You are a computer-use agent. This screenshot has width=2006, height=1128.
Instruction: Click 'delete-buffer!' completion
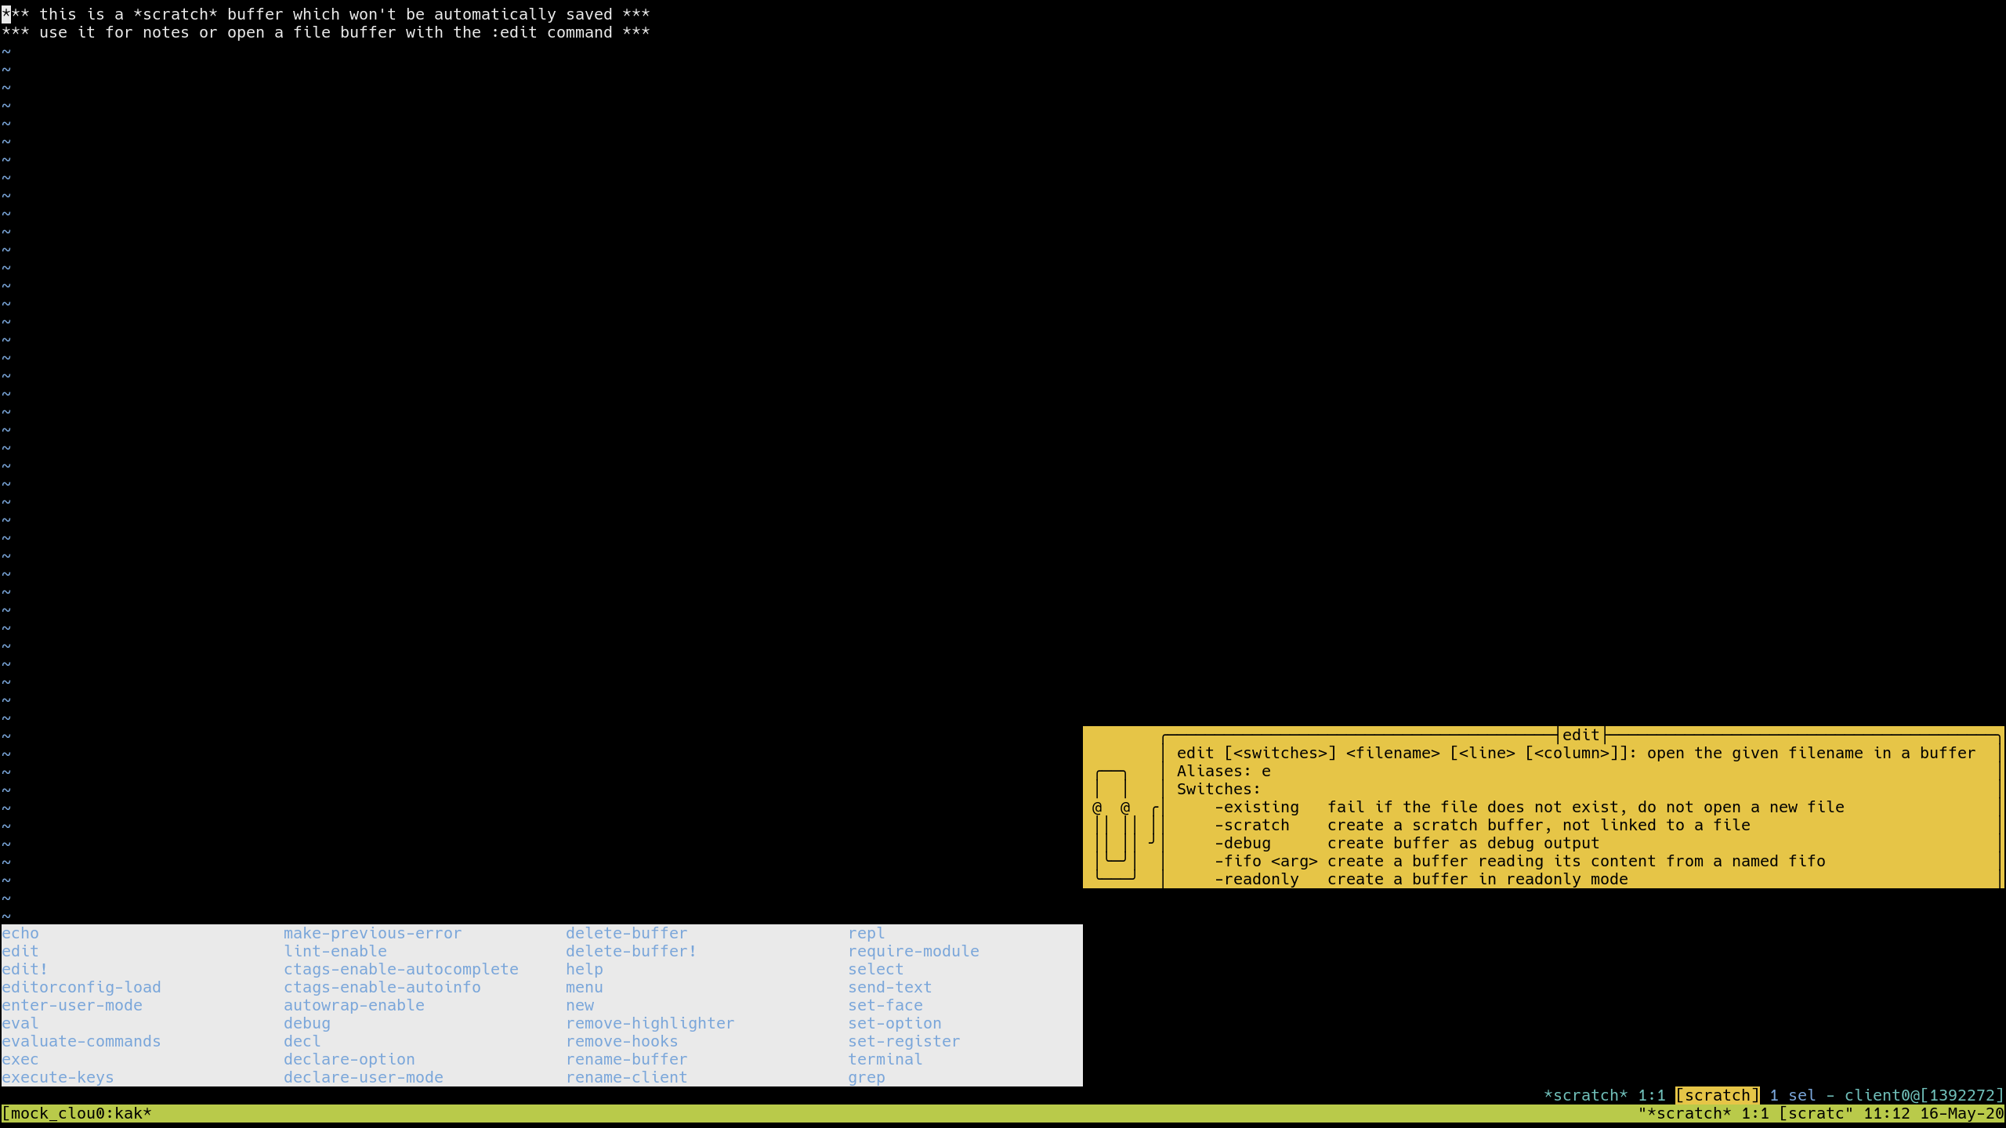(632, 951)
